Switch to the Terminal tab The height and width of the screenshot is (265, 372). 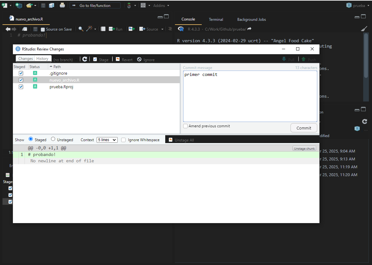(216, 20)
